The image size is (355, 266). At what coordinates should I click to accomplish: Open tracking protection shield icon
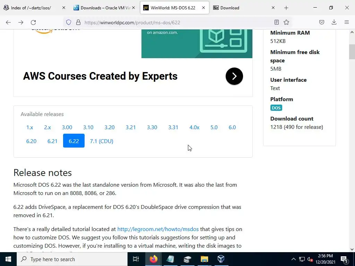[69, 22]
